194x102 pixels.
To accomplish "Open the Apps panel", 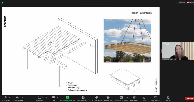I will [144, 99].
